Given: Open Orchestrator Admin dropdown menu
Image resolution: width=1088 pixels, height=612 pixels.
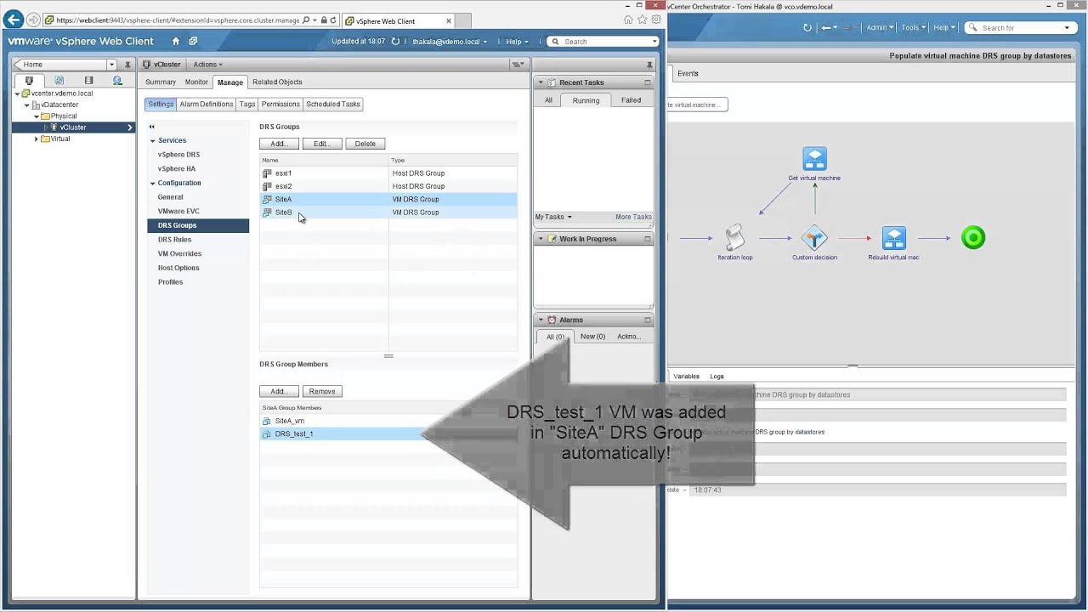Looking at the screenshot, I should coord(879,27).
